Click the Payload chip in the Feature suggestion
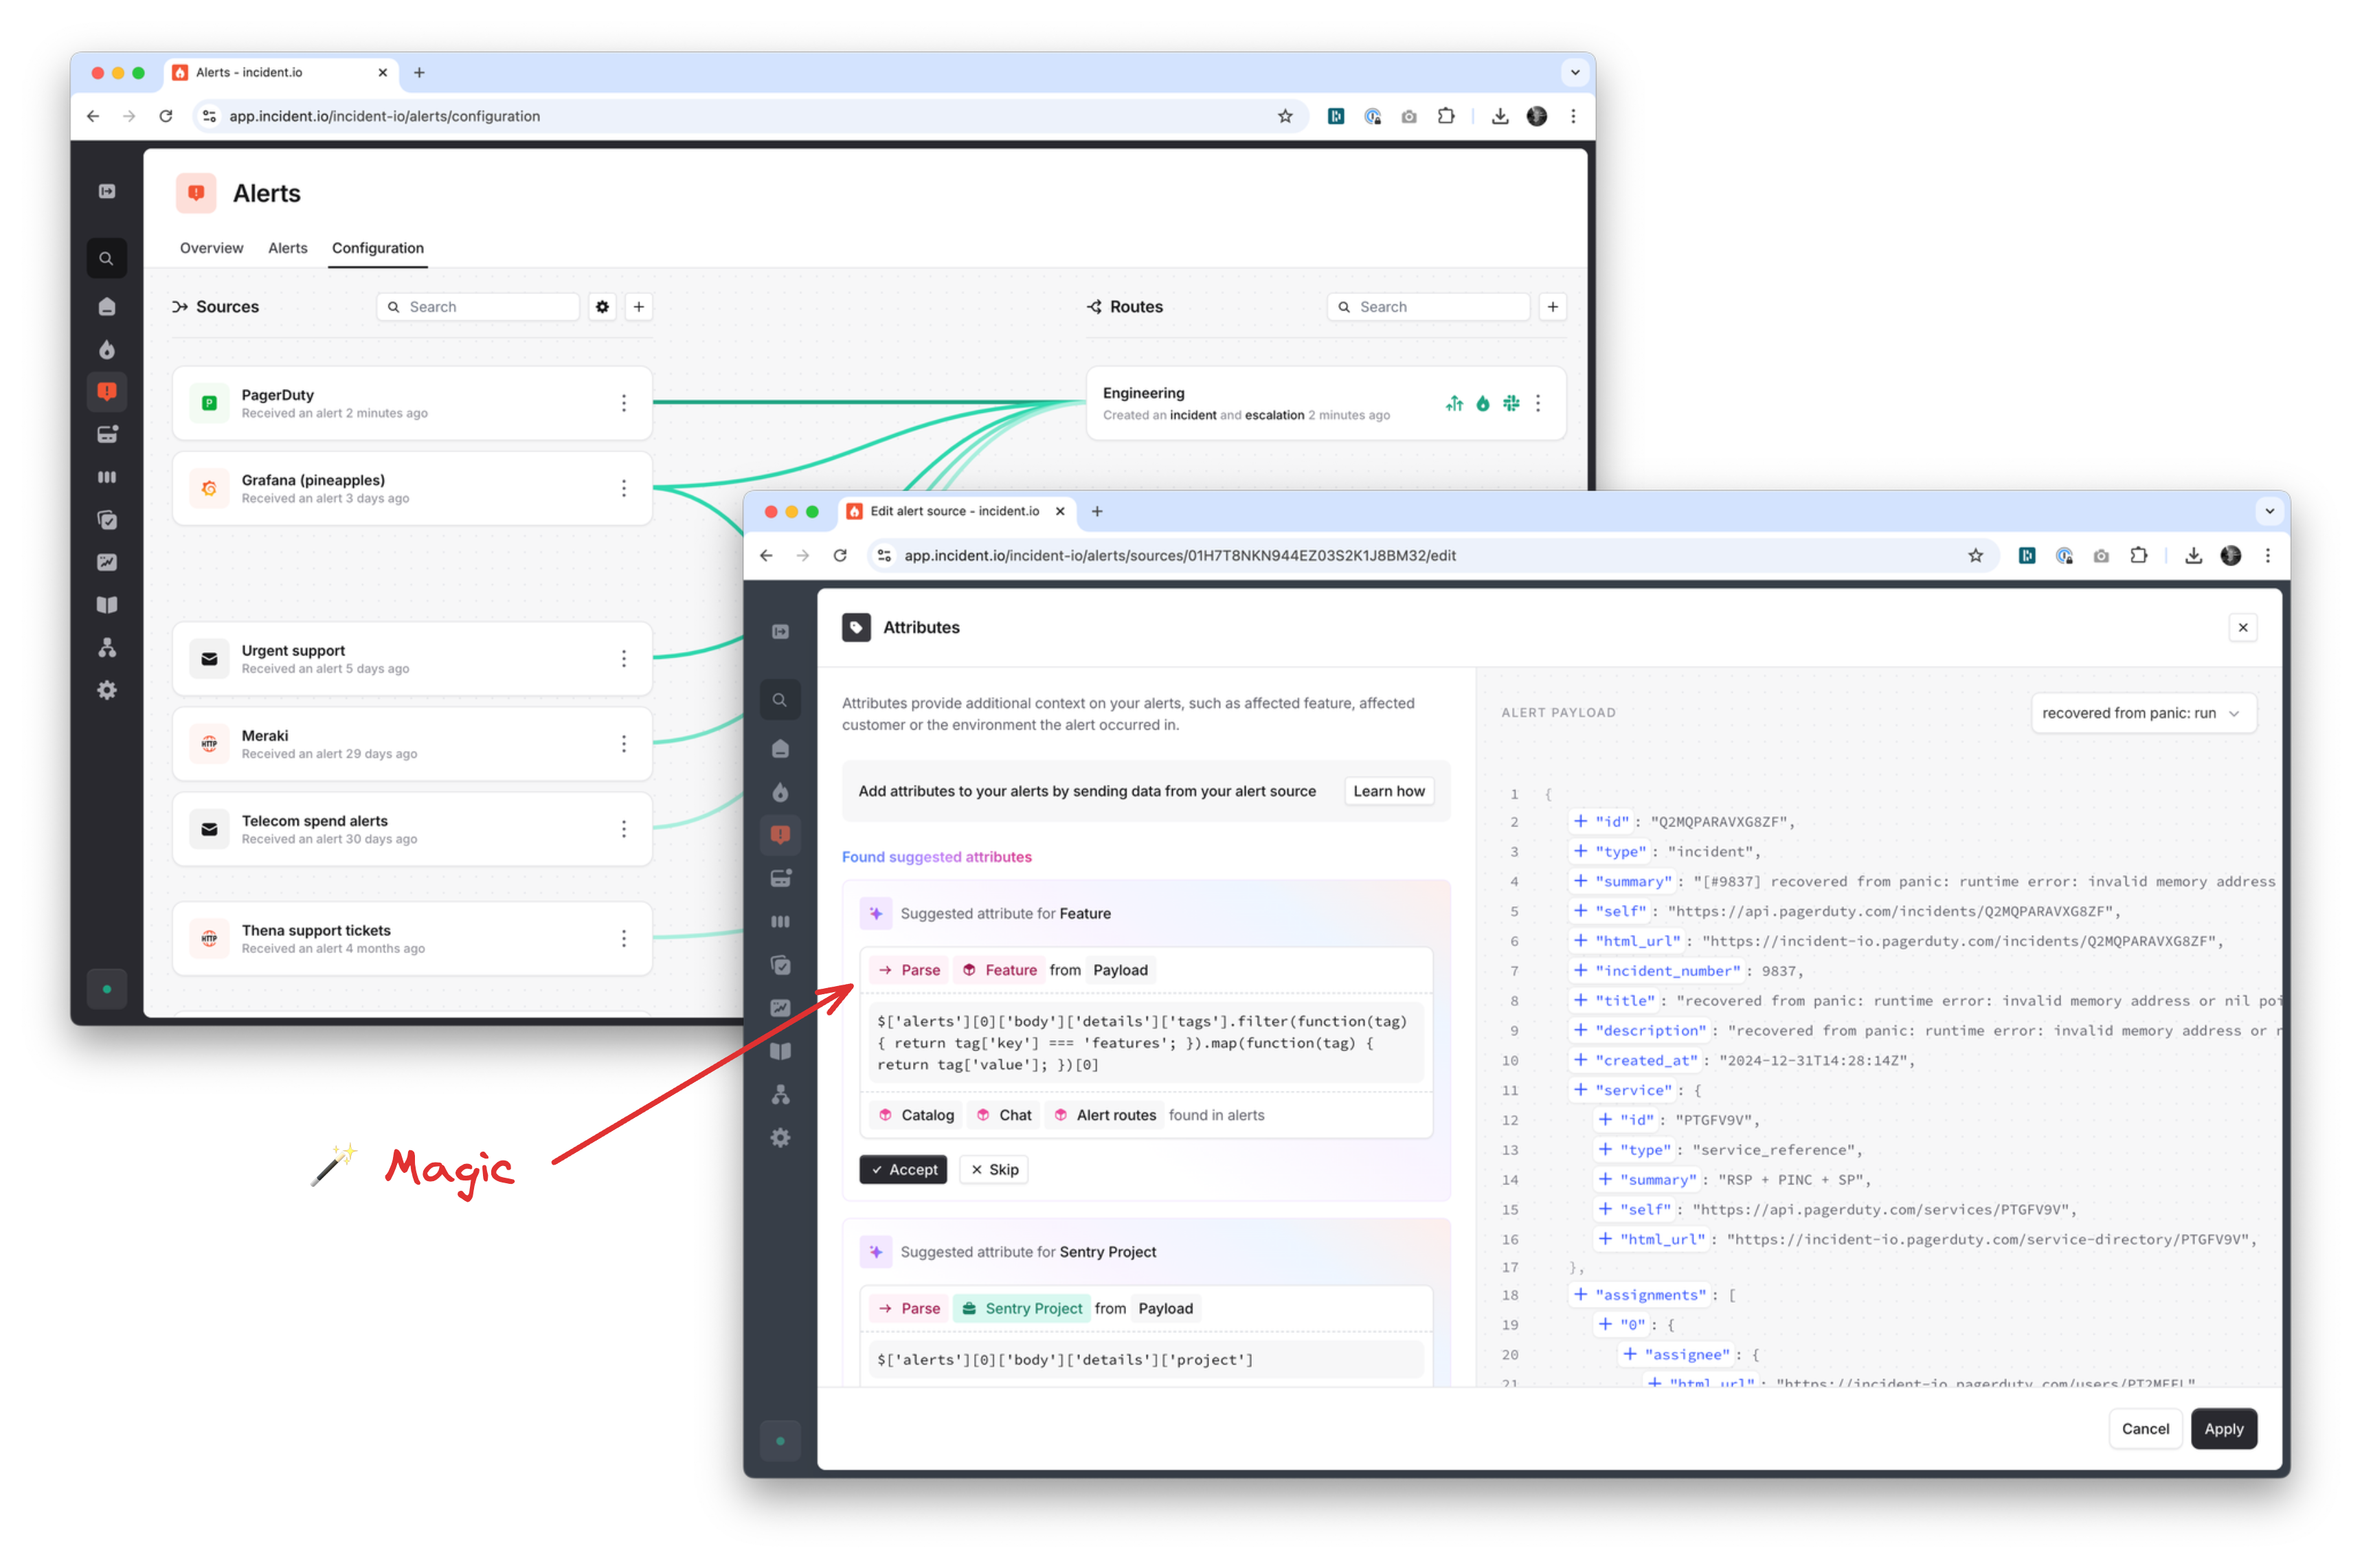Viewport: 2362px width, 1568px height. [x=1121, y=970]
